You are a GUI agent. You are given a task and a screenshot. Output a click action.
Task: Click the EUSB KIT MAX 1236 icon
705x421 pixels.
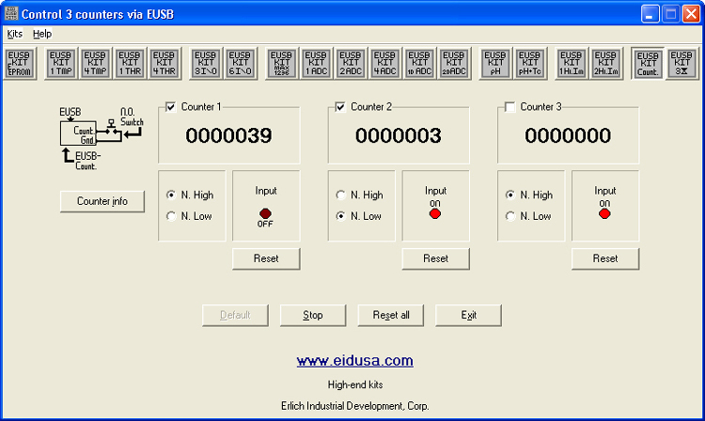(281, 63)
